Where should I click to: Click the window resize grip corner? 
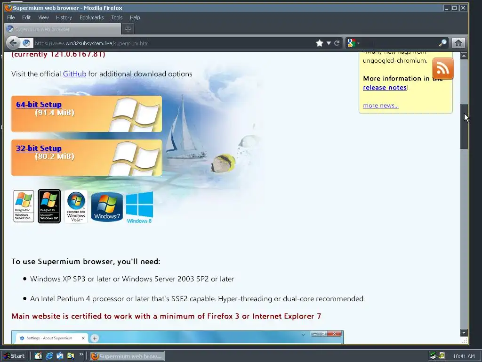click(x=465, y=341)
